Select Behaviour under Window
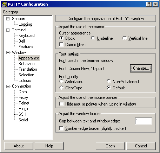Image resolution: width=160 pixels, height=153 pixels. point(27,64)
